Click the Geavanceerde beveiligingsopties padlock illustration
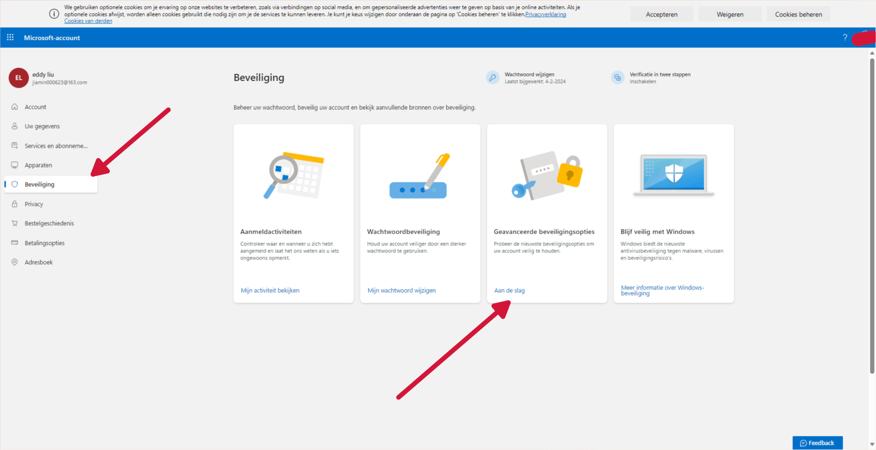Screen dimensions: 876x450 [547, 175]
